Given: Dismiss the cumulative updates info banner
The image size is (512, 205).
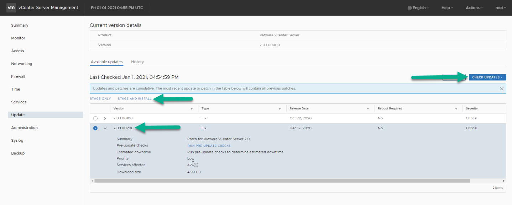Looking at the screenshot, I should coord(502,88).
